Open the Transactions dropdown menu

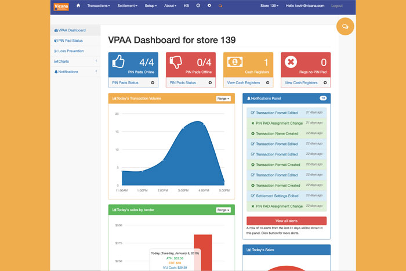(99, 6)
